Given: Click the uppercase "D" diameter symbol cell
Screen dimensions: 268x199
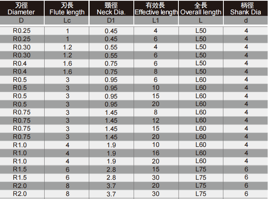Looking at the screenshot, I should pyautogui.click(x=21, y=20).
